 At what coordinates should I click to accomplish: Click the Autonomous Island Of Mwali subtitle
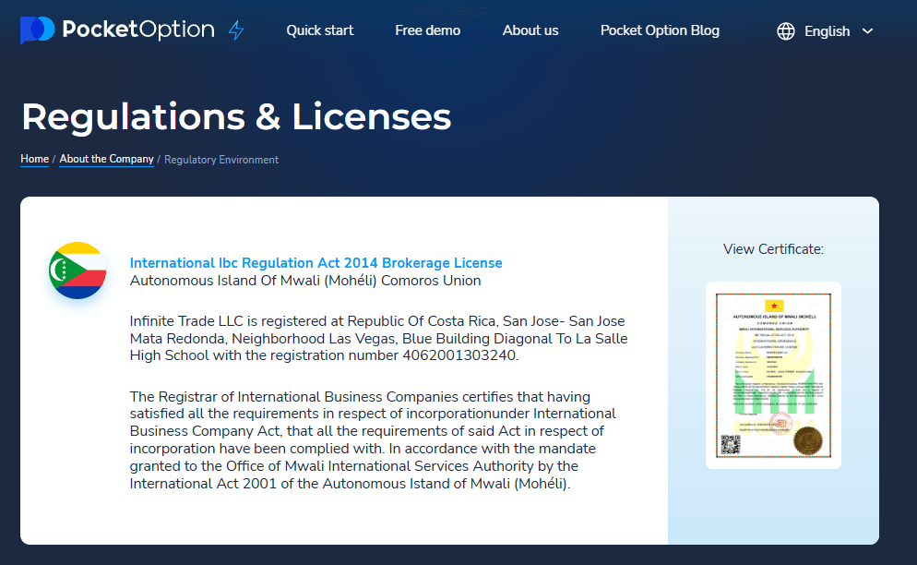click(305, 281)
